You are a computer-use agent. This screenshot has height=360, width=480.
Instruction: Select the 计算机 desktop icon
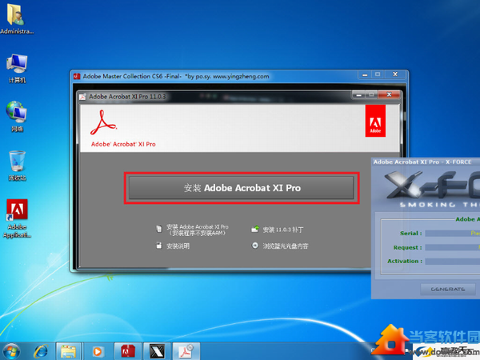pos(17,69)
